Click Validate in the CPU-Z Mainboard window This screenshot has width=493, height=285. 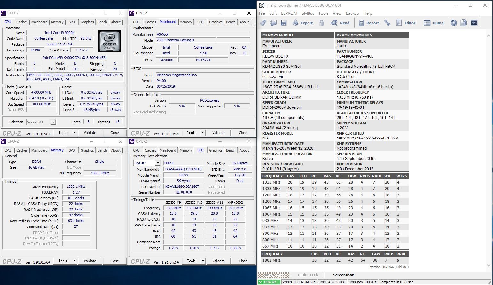click(218, 133)
